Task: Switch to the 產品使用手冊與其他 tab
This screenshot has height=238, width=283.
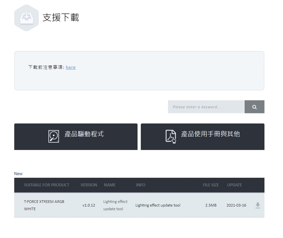Action: [202, 137]
